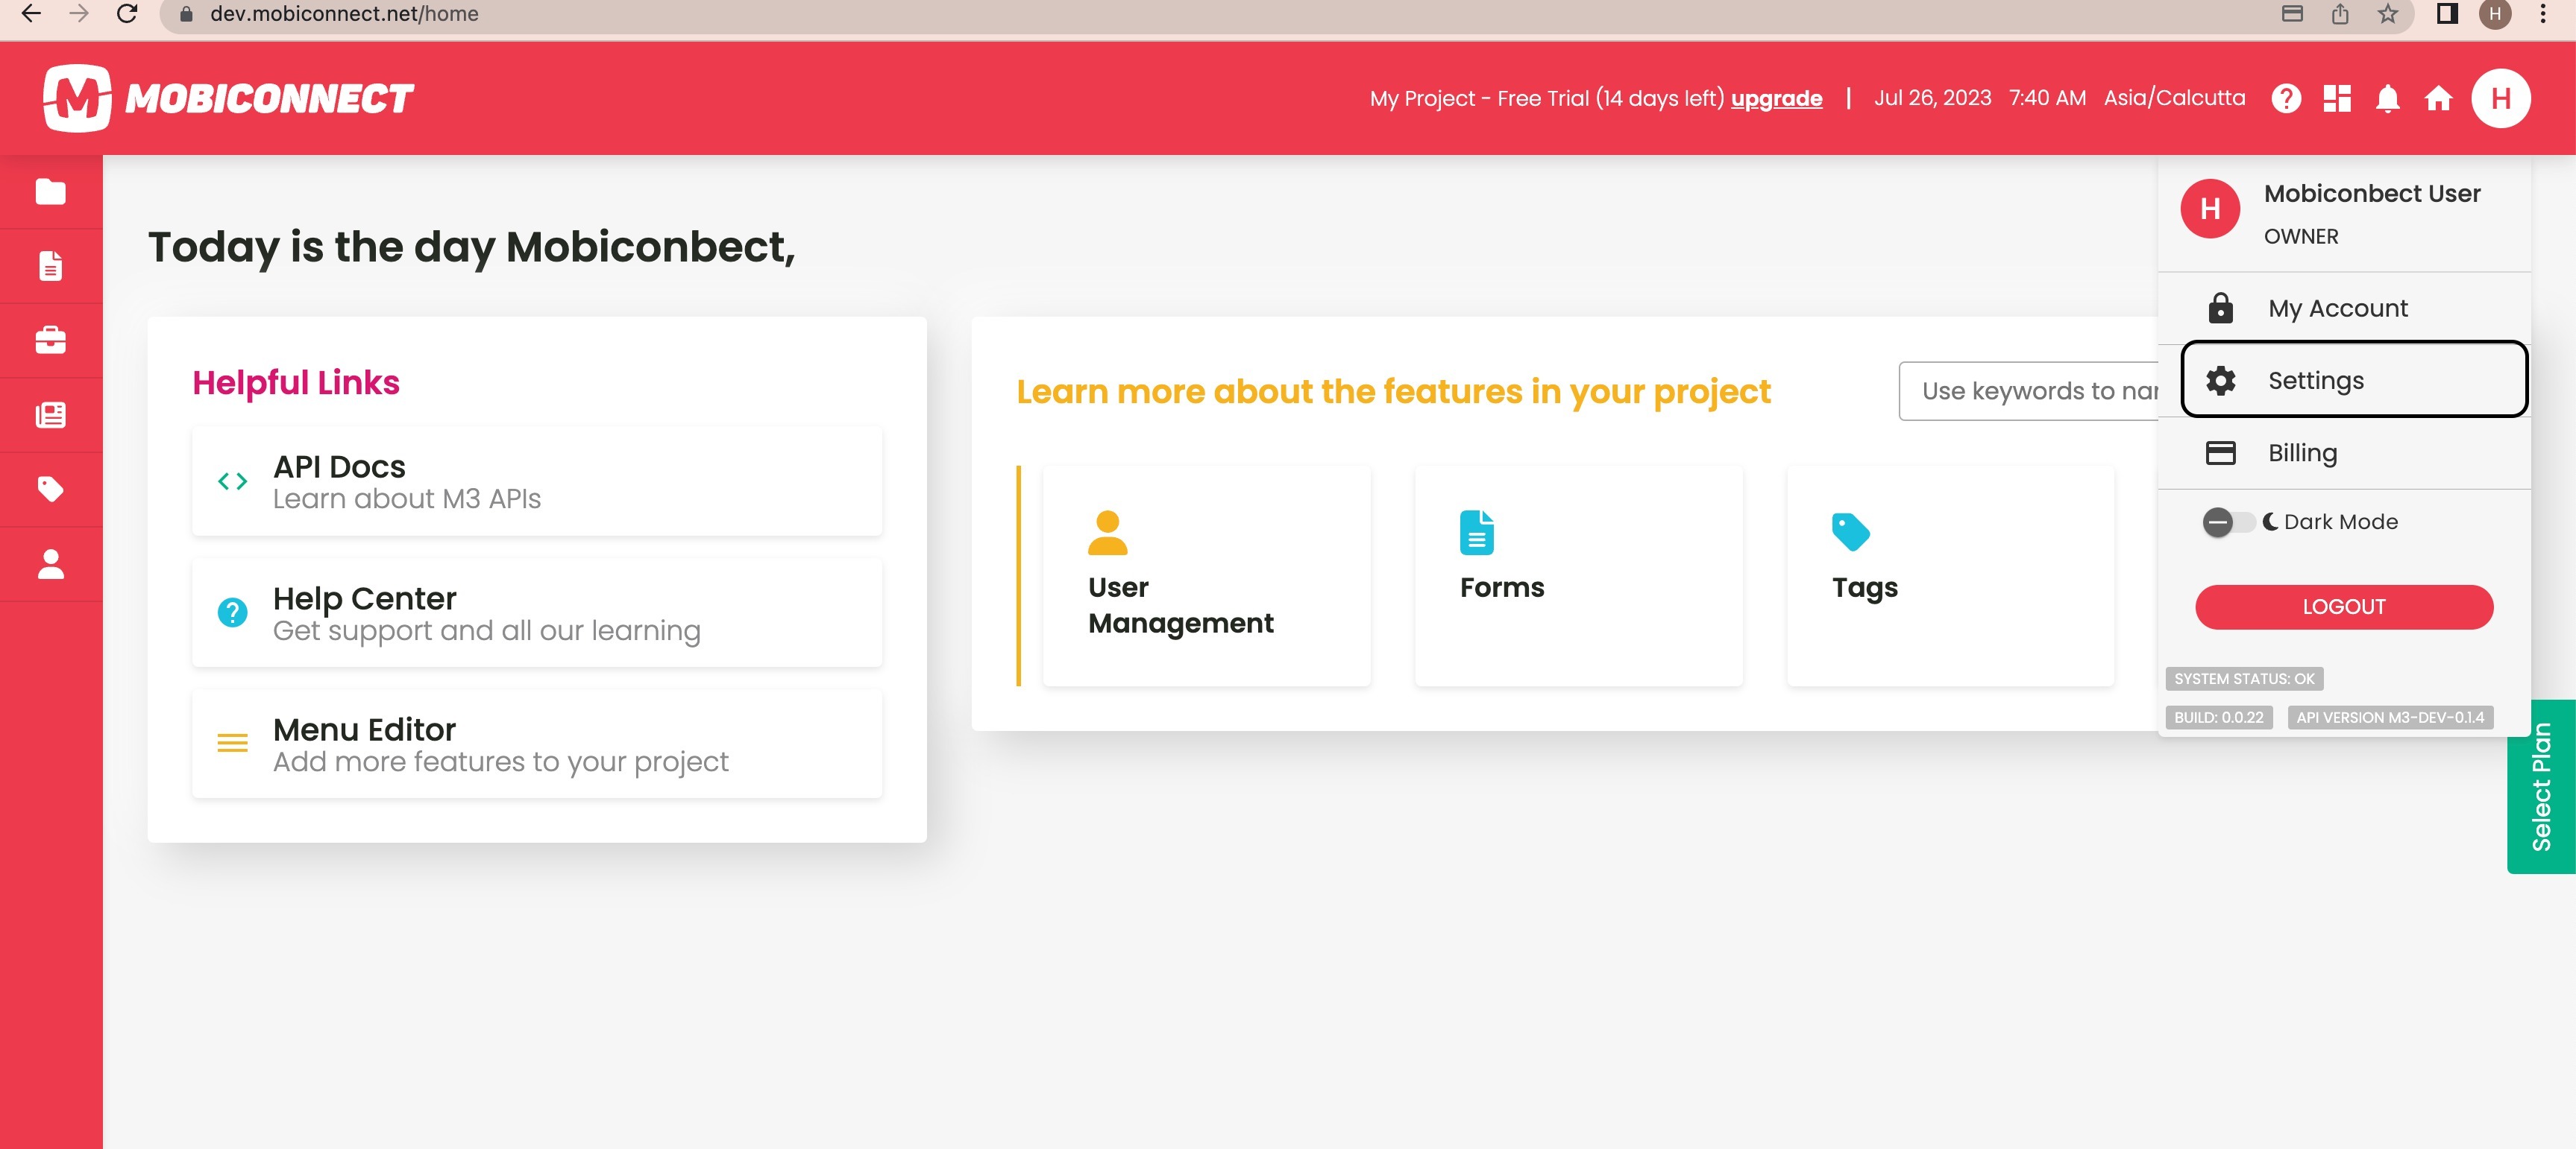Click the upgrade link in header
Screen dimensions: 2576x1149
[1776, 98]
